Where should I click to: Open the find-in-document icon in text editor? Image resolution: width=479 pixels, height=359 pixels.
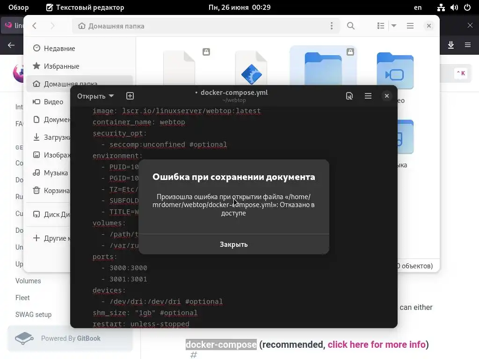(x=349, y=96)
